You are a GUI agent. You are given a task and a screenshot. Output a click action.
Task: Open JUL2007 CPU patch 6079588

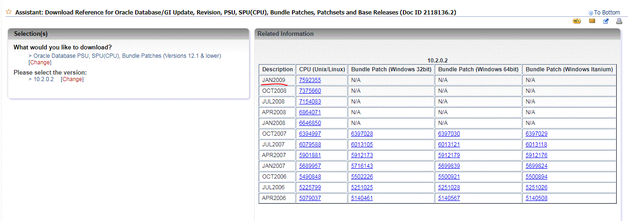point(310,145)
